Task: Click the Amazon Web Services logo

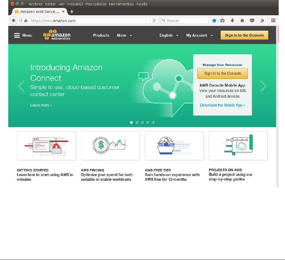Action: point(57,35)
